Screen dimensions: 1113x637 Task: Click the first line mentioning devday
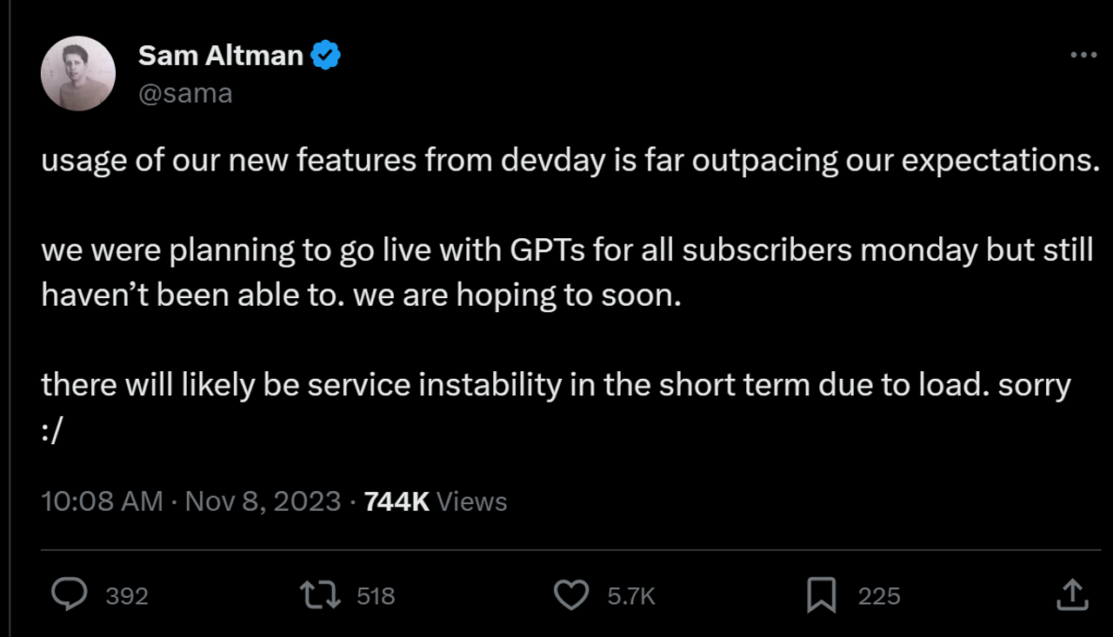[570, 161]
